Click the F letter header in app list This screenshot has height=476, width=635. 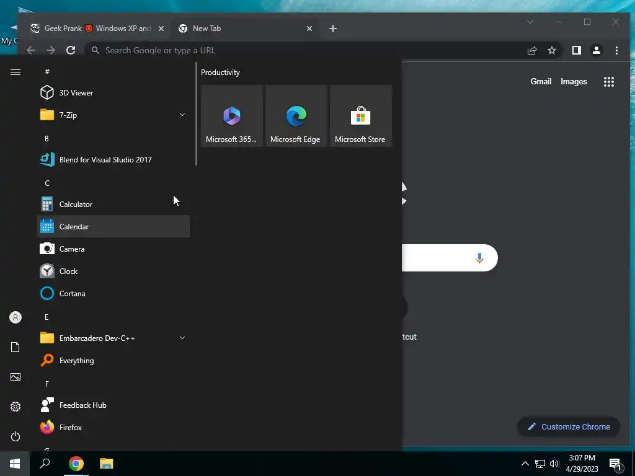tap(47, 384)
